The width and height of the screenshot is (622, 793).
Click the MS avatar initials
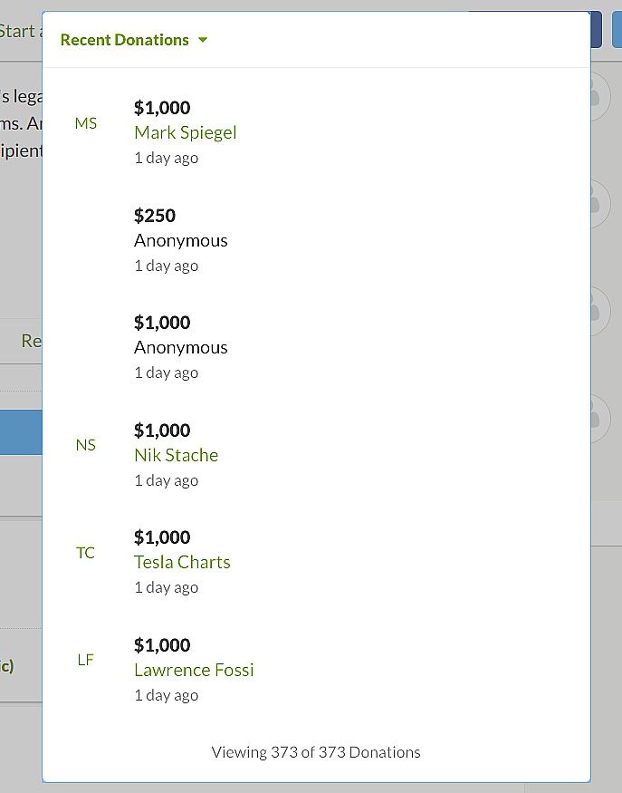click(x=85, y=123)
